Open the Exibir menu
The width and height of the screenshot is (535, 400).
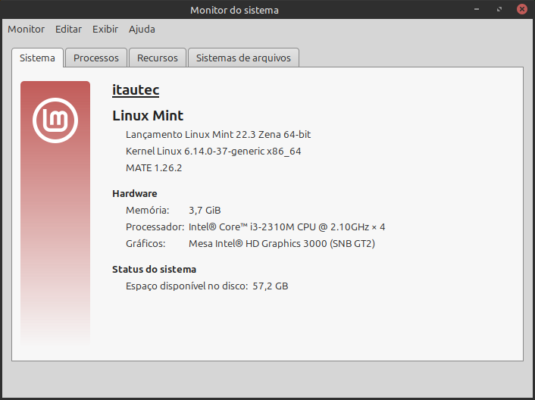pos(105,29)
